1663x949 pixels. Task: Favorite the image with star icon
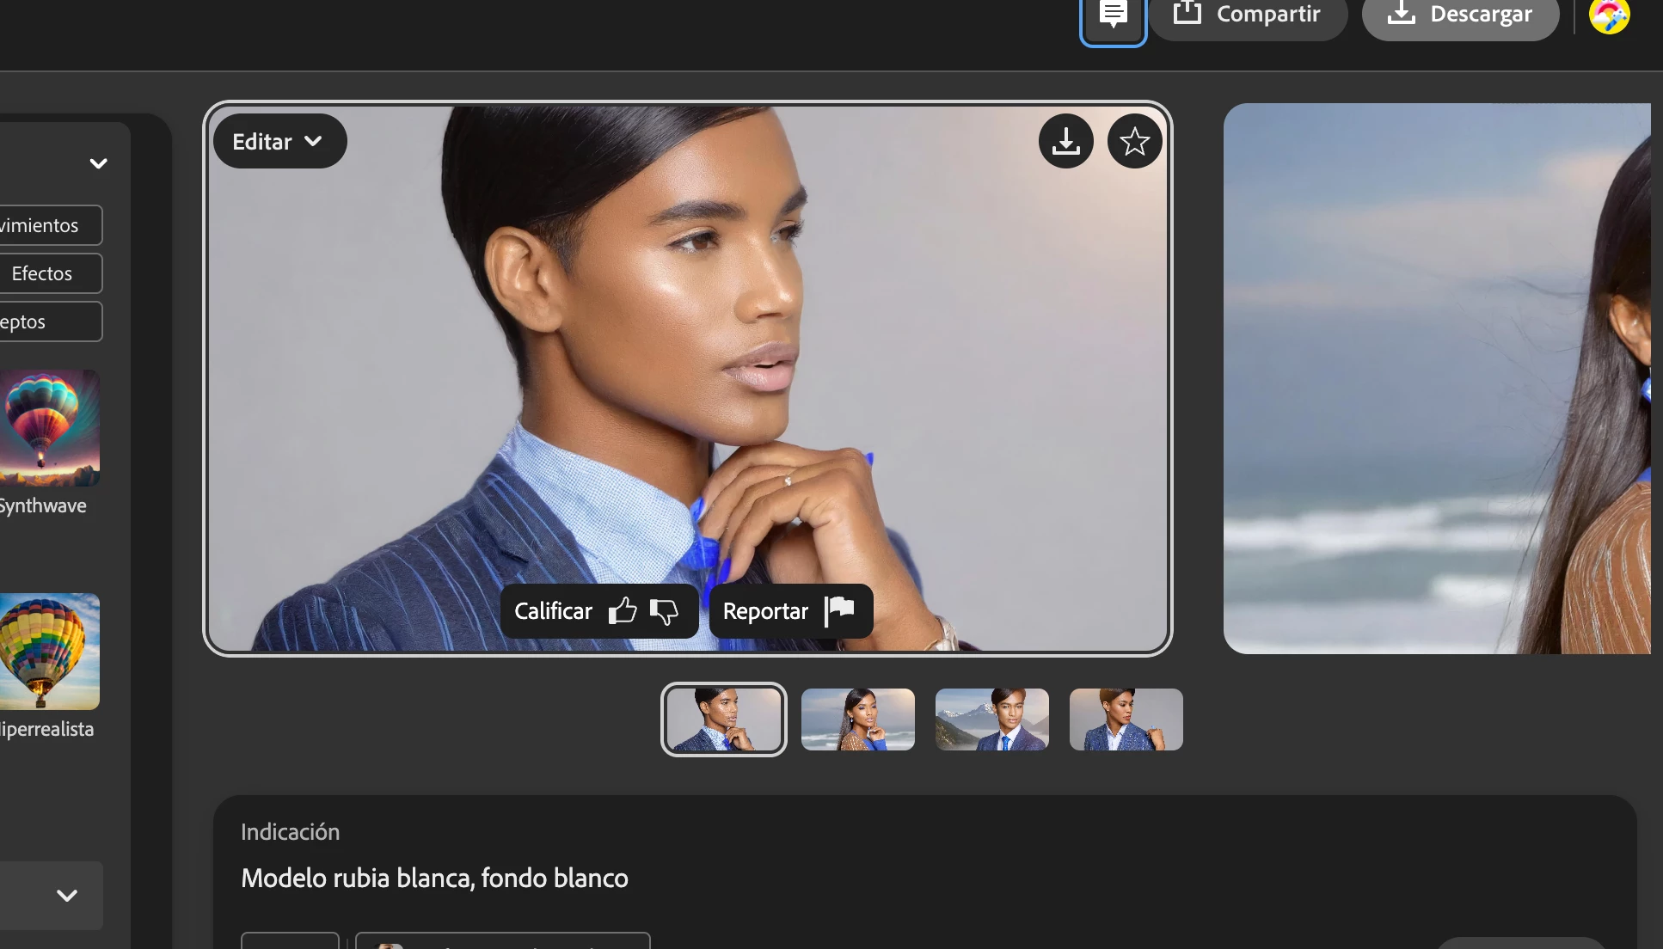point(1134,141)
